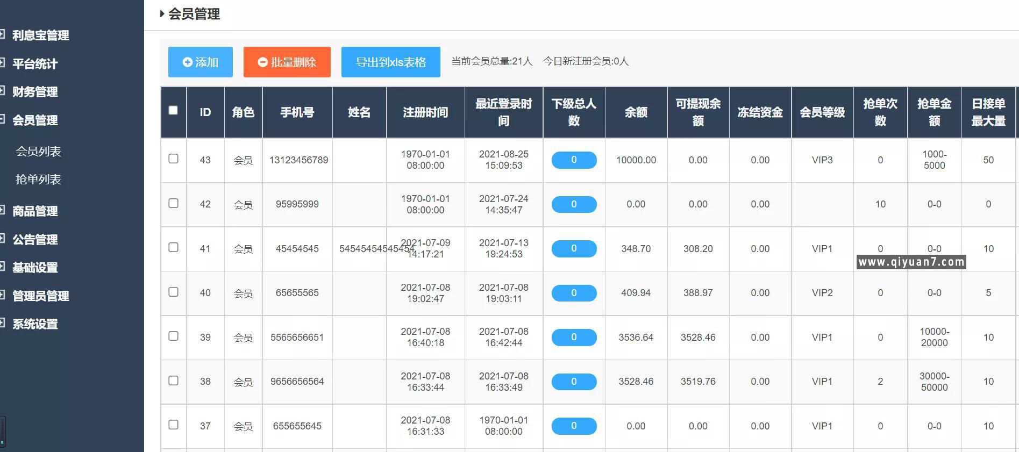
Task: Select the checkbox for member ID 38
Action: click(x=173, y=381)
